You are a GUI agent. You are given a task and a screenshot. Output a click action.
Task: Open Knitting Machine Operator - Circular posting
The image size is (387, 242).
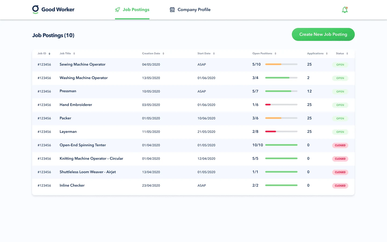click(91, 158)
